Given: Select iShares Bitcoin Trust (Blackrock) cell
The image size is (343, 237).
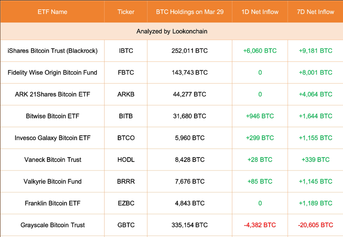Looking at the screenshot, I should pos(53,51).
